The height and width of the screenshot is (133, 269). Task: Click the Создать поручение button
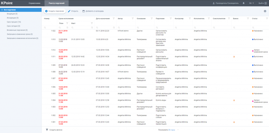(x=55, y=11)
